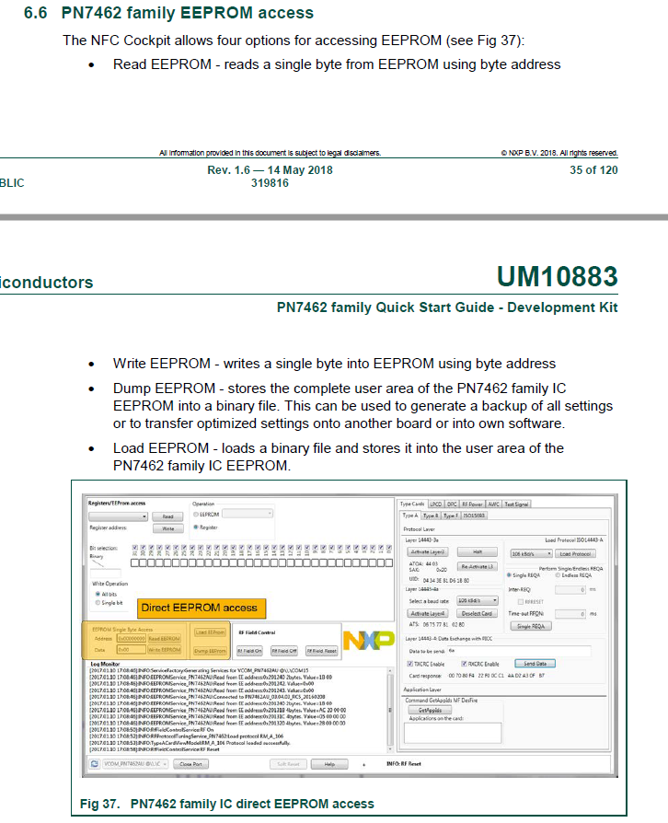Tick the RFRESET checkbox

point(521,602)
